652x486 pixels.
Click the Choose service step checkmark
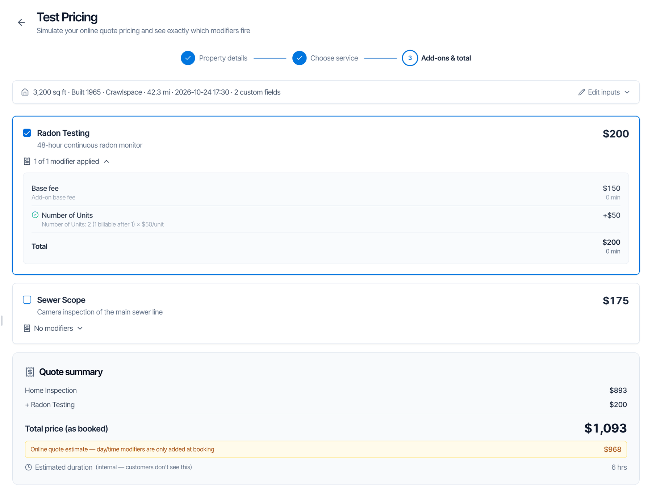(300, 58)
